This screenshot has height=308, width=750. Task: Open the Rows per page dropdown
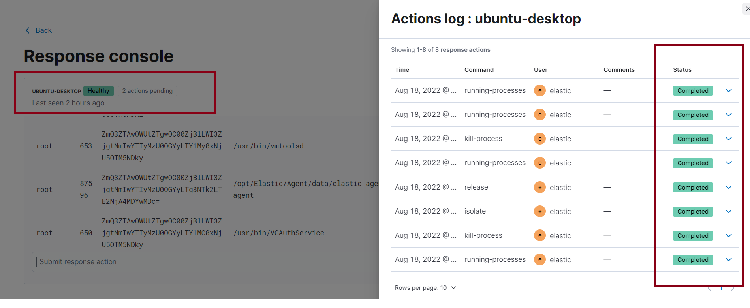pos(426,287)
